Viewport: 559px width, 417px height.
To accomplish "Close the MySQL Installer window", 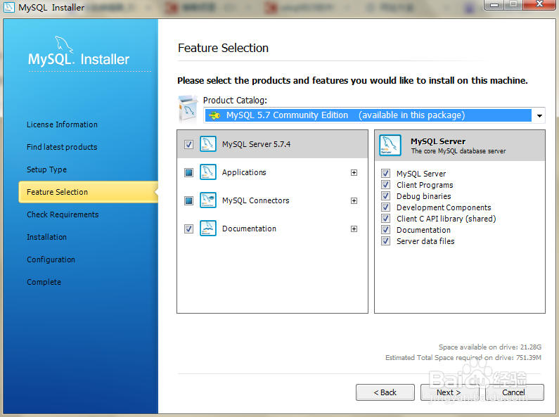I will coord(540,5).
